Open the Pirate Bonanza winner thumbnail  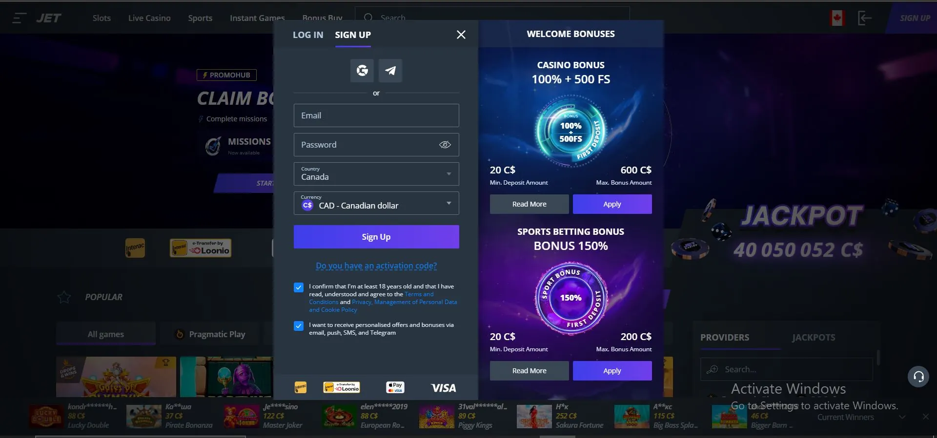tap(144, 417)
